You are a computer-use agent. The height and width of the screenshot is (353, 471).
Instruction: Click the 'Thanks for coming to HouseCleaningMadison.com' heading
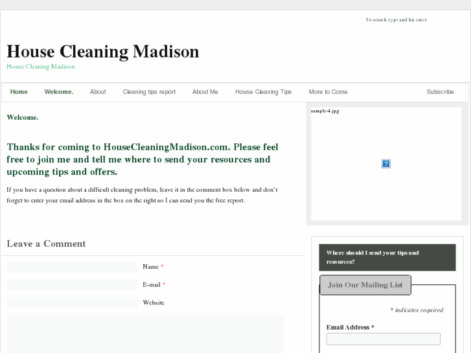click(x=143, y=159)
